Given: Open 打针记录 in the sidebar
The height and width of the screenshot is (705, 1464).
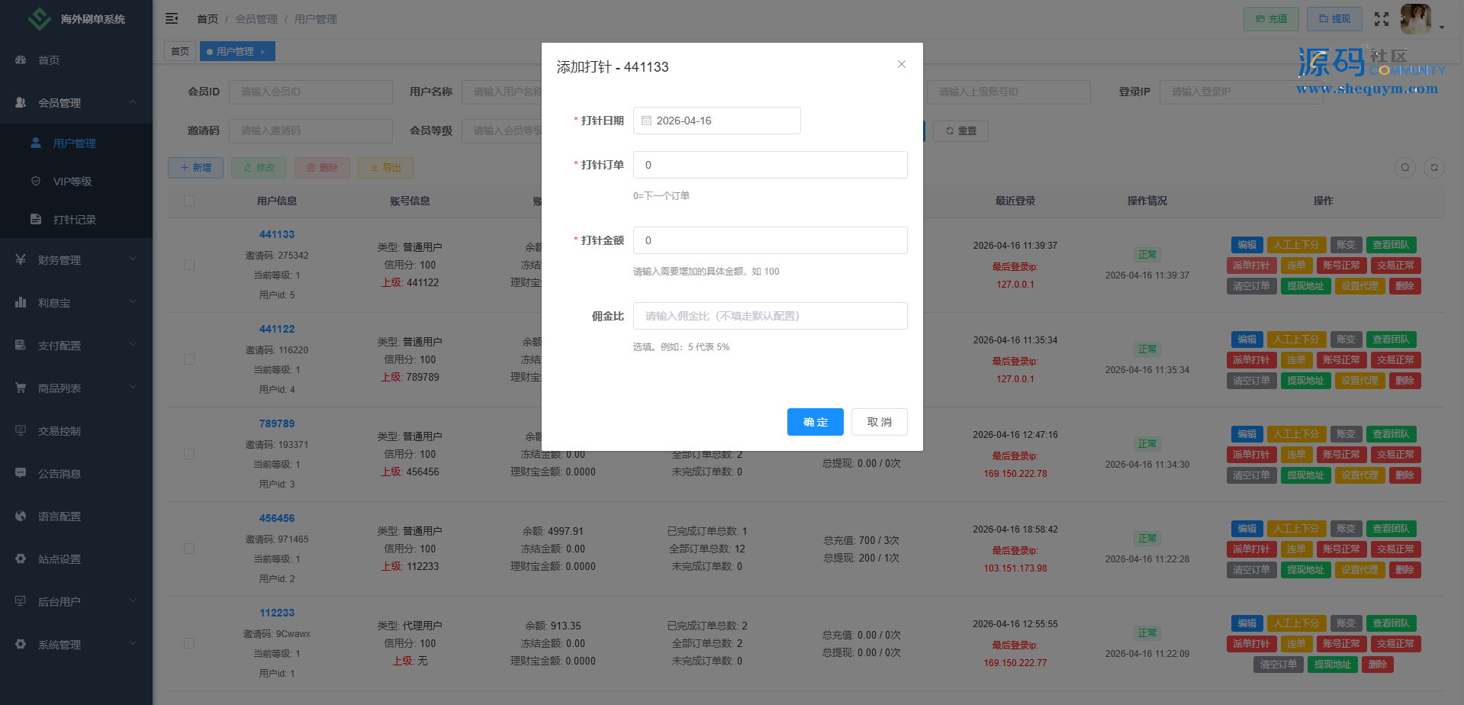Looking at the screenshot, I should pos(74,220).
